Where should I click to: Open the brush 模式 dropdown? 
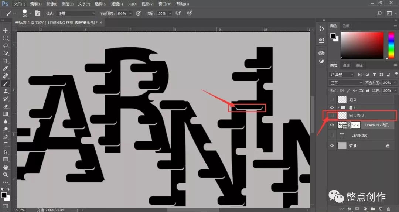point(76,13)
